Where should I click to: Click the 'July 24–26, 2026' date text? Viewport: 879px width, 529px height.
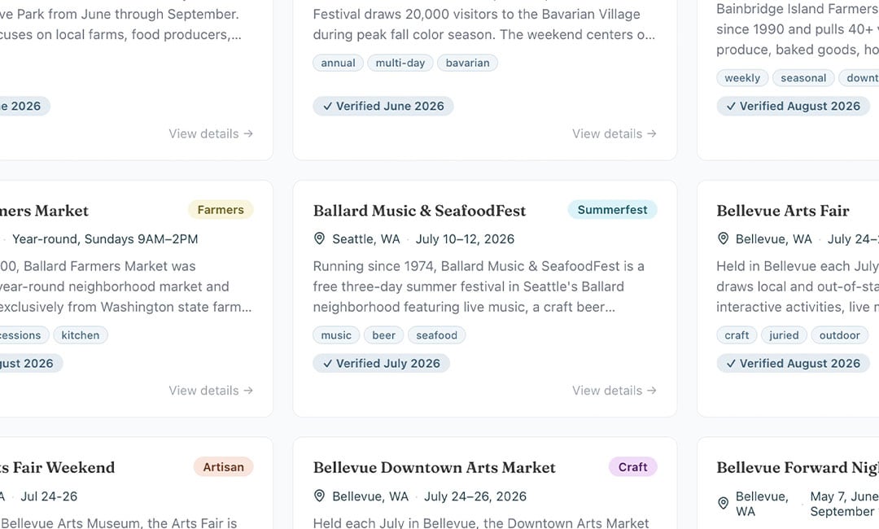tap(474, 496)
